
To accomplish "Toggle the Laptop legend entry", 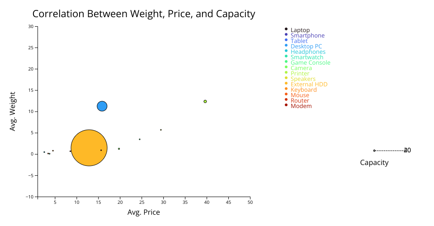I will [300, 30].
